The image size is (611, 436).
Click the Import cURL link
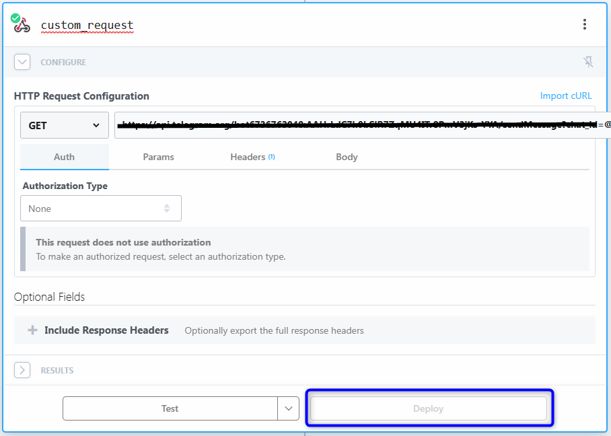pyautogui.click(x=566, y=96)
